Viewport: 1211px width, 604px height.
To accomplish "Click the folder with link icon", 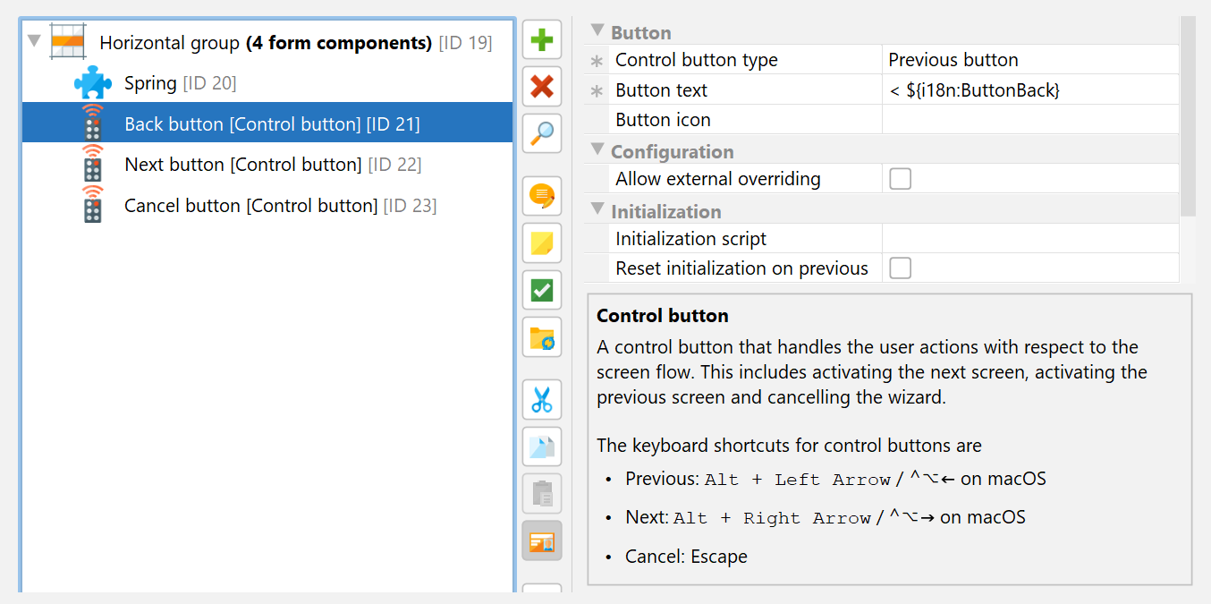I will pos(542,337).
